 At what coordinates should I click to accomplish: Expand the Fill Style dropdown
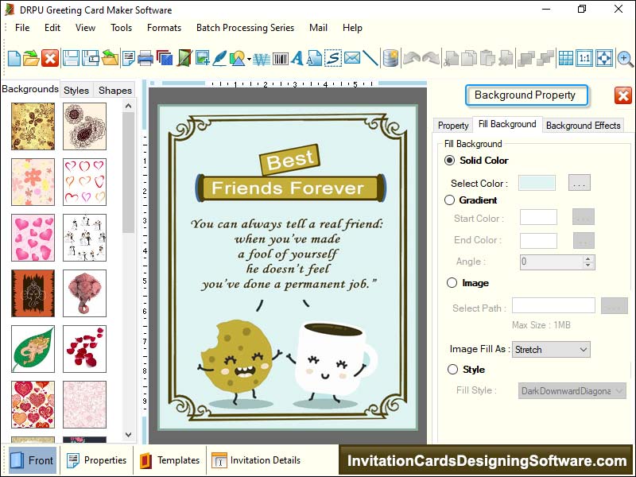(x=572, y=390)
